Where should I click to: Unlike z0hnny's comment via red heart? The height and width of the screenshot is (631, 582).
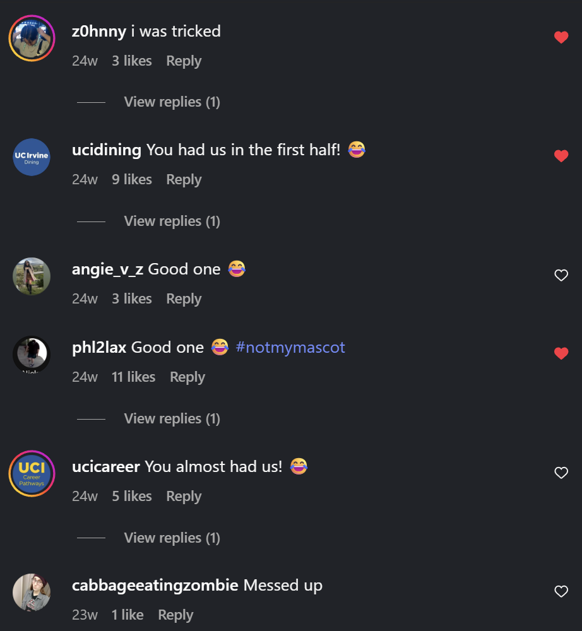561,37
